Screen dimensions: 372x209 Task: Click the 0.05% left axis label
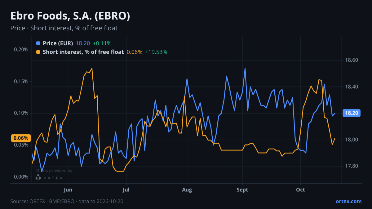[x=21, y=145]
